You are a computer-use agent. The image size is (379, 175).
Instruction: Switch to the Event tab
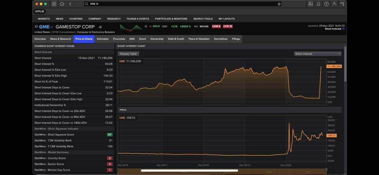(x=142, y=39)
